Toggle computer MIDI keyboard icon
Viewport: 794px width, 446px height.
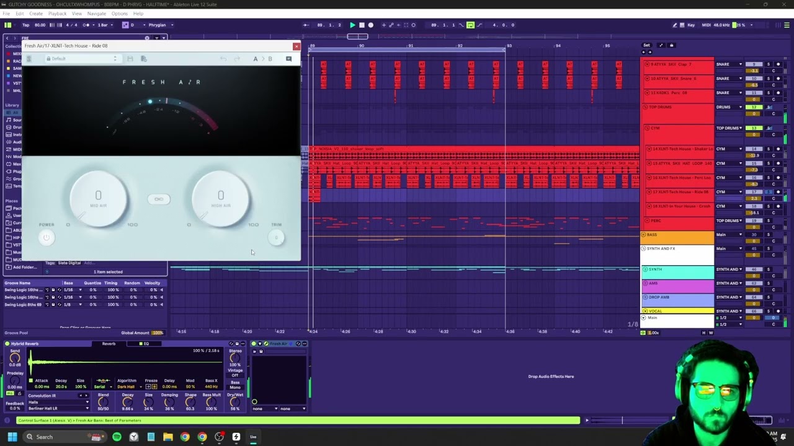(682, 25)
